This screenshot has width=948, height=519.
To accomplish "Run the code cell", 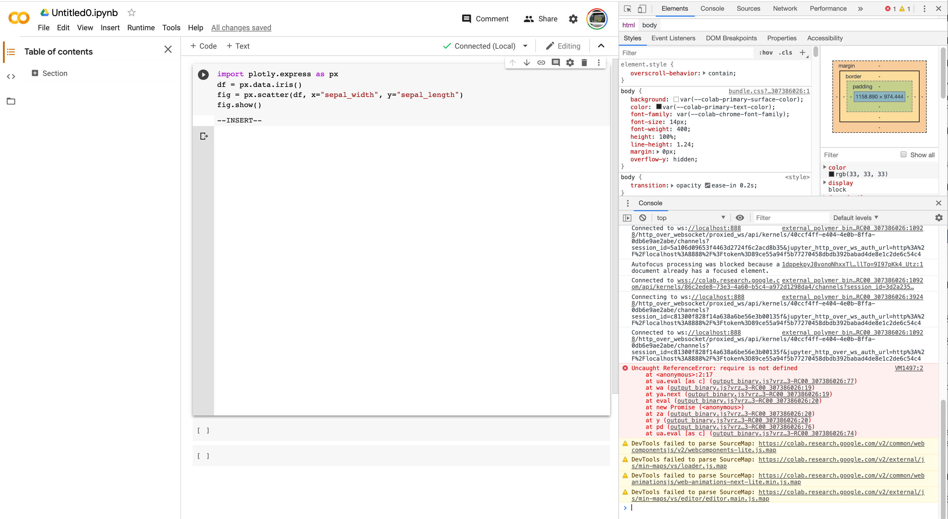I will pos(203,74).
